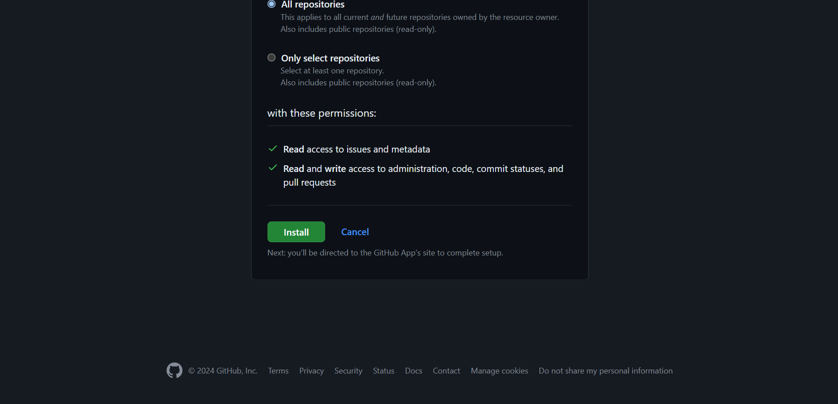Viewport: 838px width, 404px height.
Task: Open GitHub homepage via footer logo
Action: click(x=175, y=370)
